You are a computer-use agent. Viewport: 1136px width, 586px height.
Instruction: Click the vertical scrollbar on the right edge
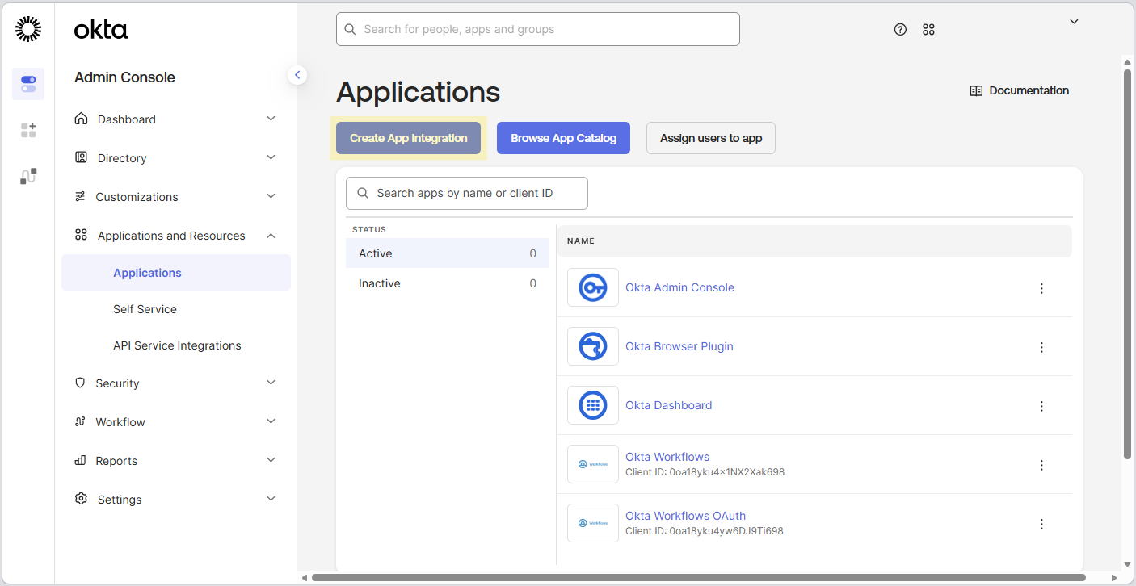(x=1127, y=265)
